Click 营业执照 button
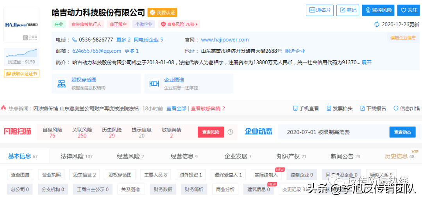Image resolution: width=422 pixels, height=200 pixels. click(x=52, y=175)
